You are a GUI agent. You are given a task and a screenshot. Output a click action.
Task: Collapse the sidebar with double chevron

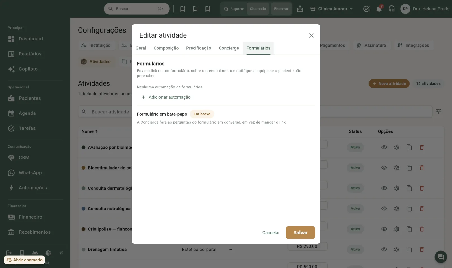coord(61,253)
